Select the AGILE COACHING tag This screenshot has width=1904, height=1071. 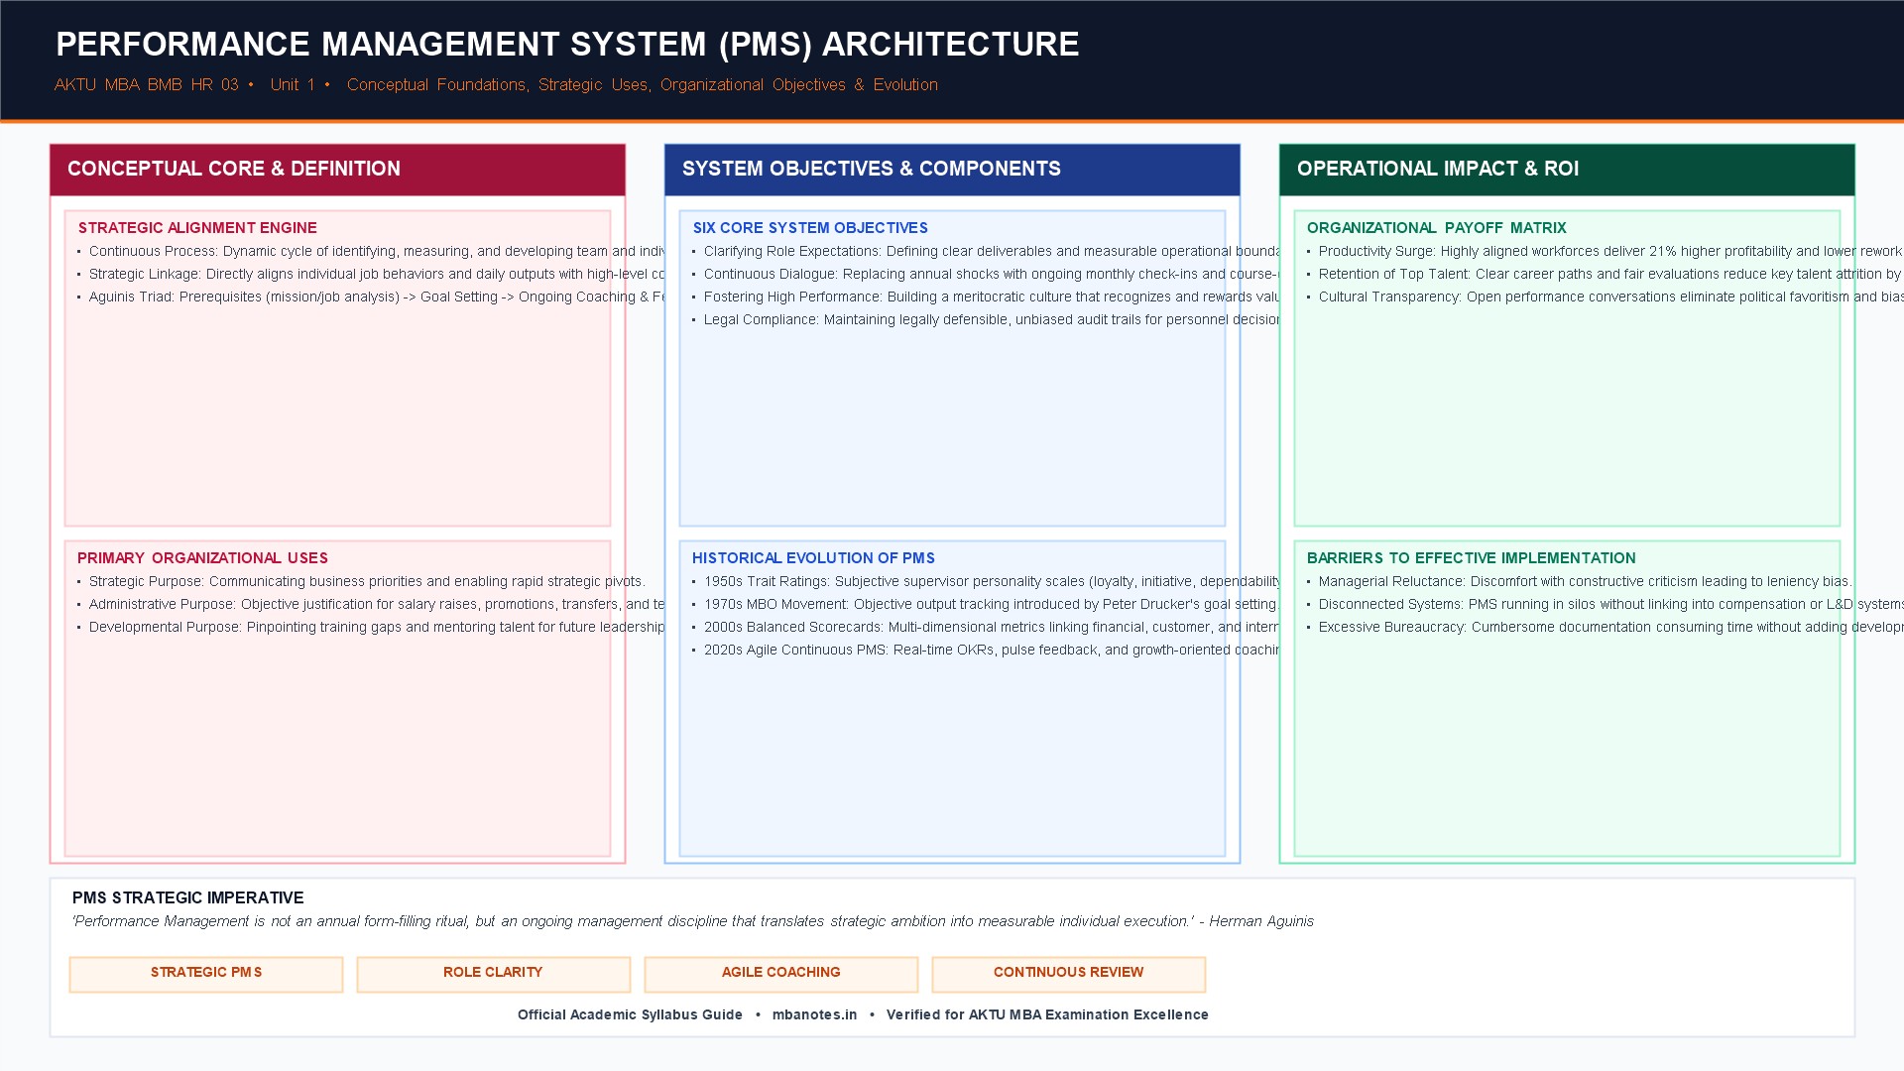781,974
